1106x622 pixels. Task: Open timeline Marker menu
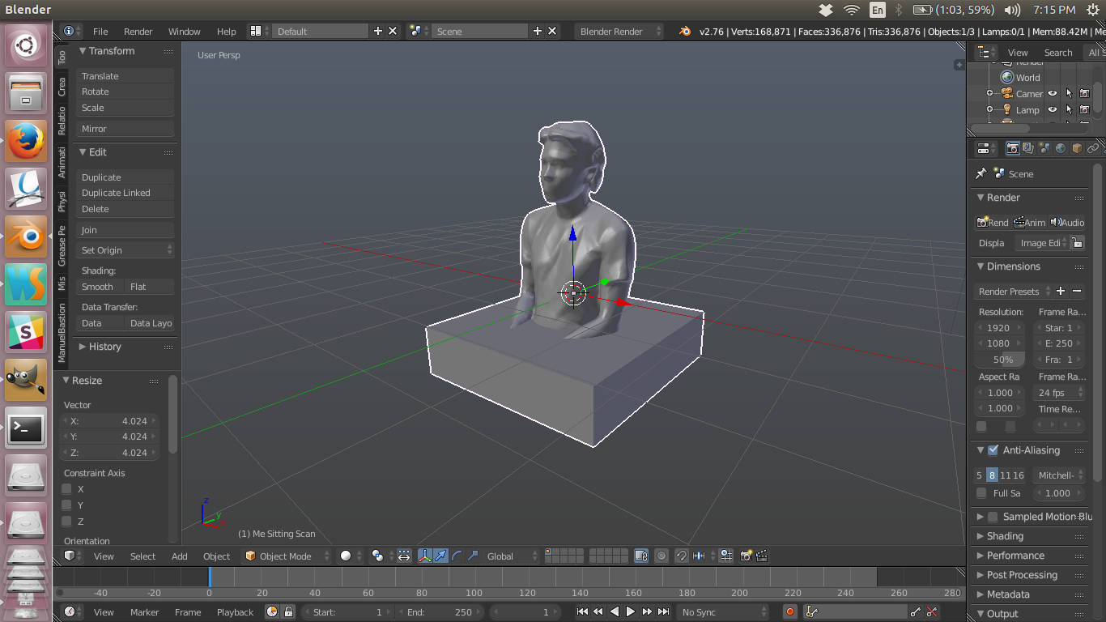tap(145, 611)
